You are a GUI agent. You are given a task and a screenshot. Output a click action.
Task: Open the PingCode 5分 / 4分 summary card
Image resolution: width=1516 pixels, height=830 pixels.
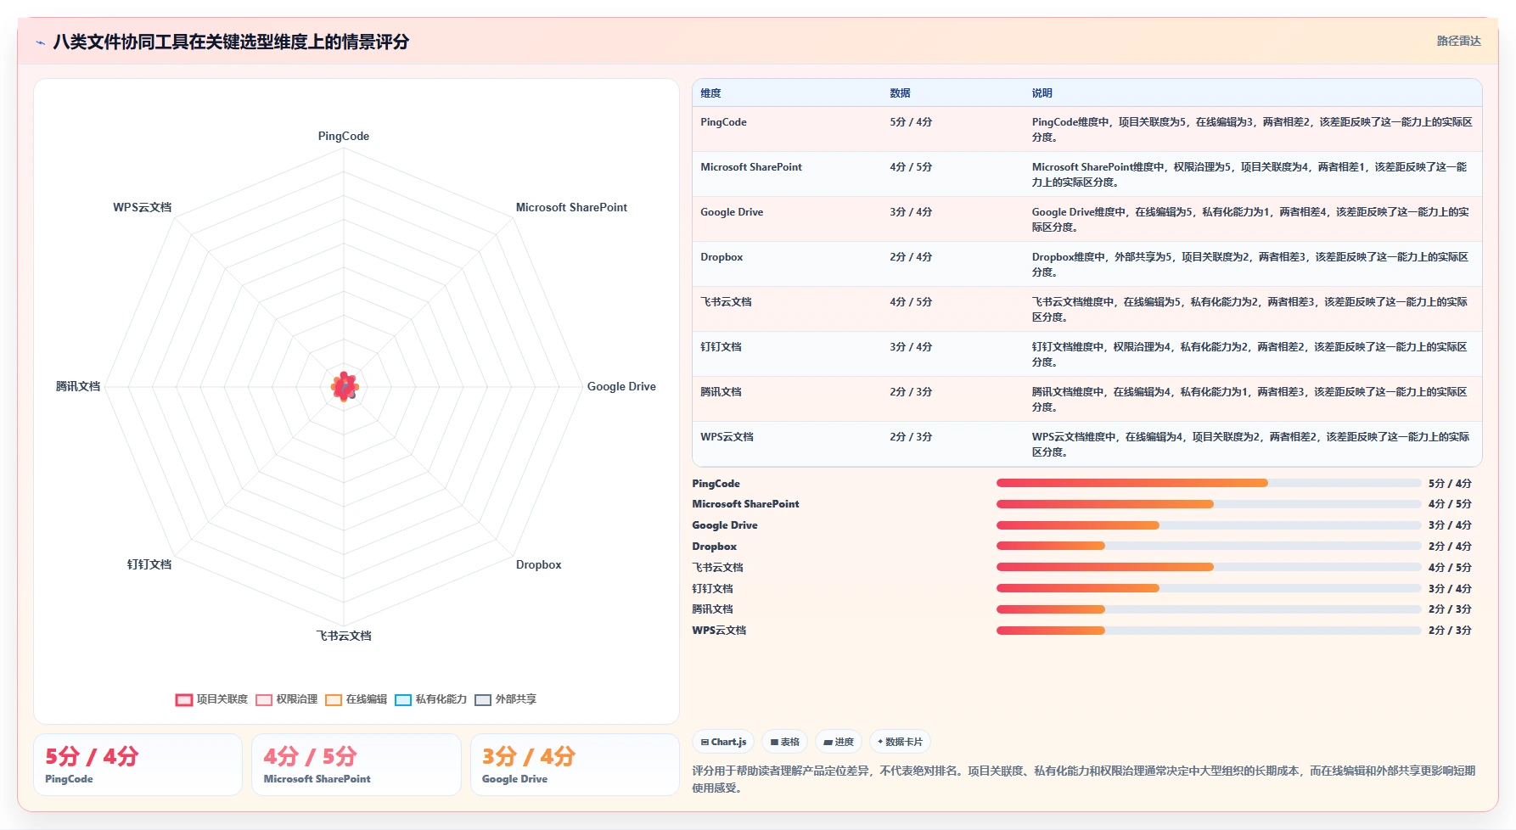click(x=138, y=765)
